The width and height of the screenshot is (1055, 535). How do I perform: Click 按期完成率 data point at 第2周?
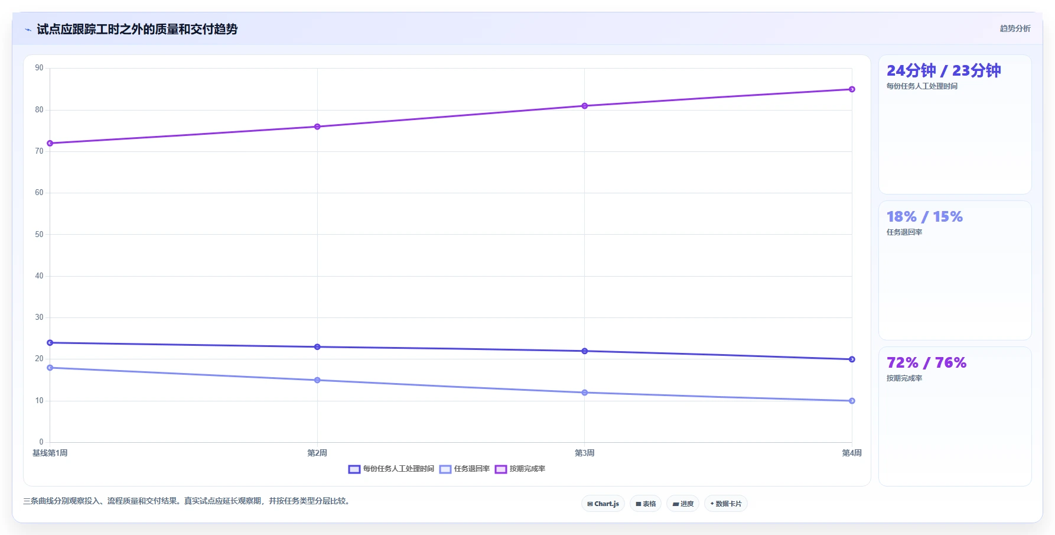[317, 127]
